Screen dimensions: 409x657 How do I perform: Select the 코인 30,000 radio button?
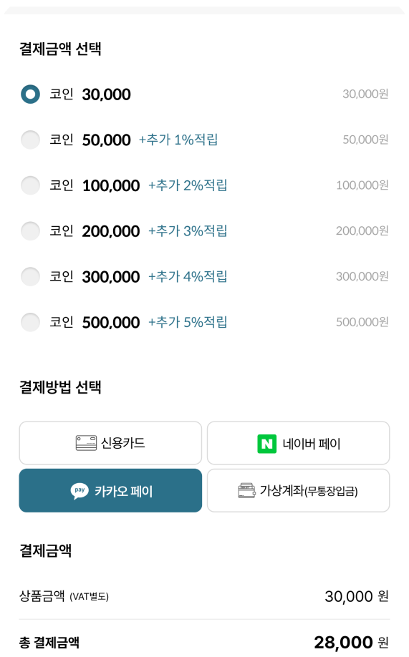[30, 94]
